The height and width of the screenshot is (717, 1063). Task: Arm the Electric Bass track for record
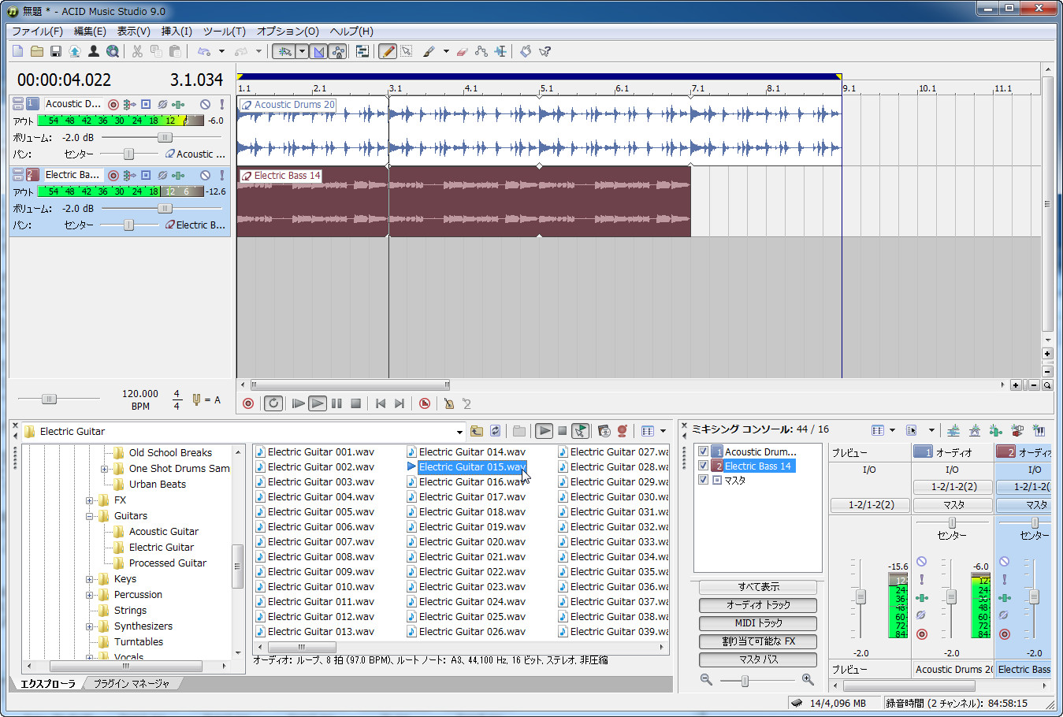click(x=113, y=175)
